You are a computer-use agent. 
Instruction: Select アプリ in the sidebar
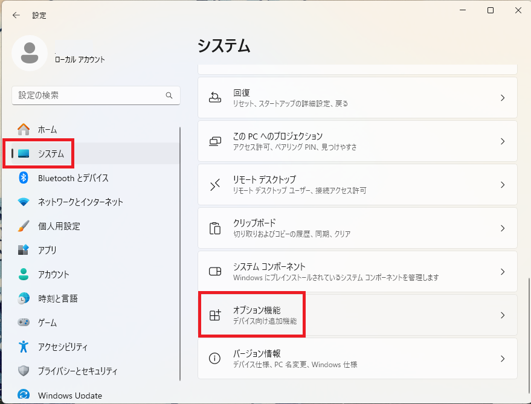tap(95, 250)
